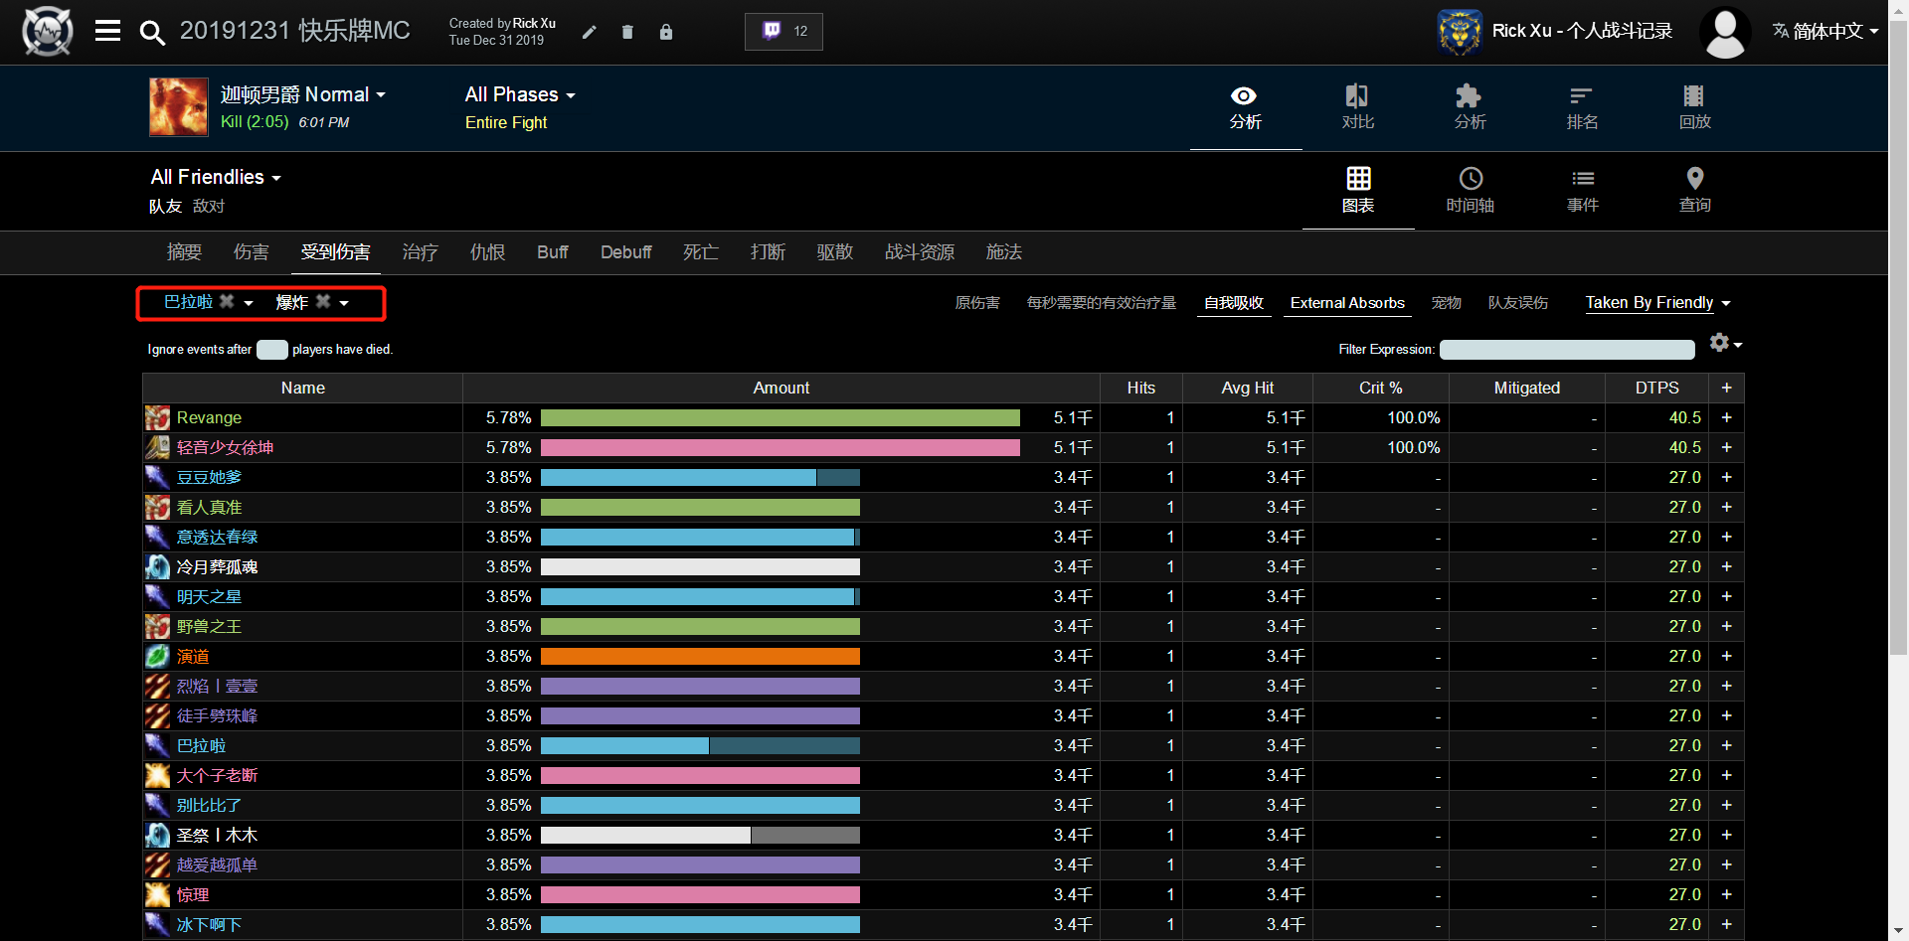Open the Twitch clips button
This screenshot has height=941, width=1909.
(x=783, y=32)
